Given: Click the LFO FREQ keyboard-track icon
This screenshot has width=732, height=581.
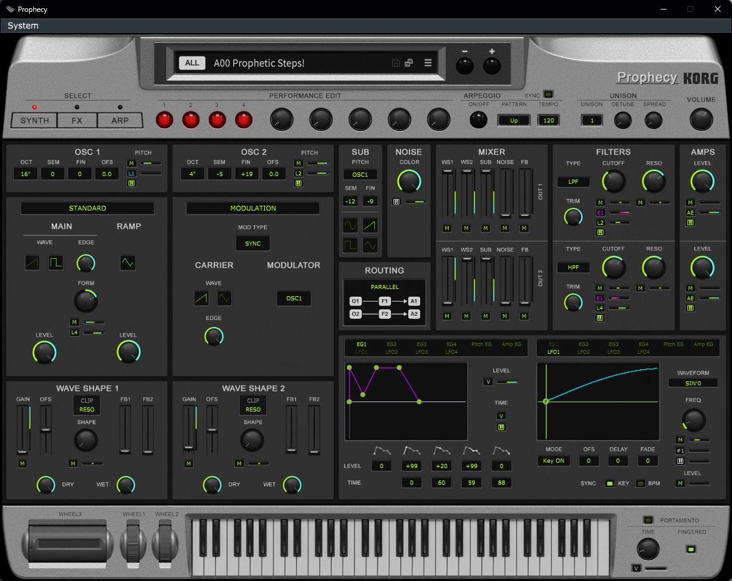Looking at the screenshot, I should tap(680, 461).
